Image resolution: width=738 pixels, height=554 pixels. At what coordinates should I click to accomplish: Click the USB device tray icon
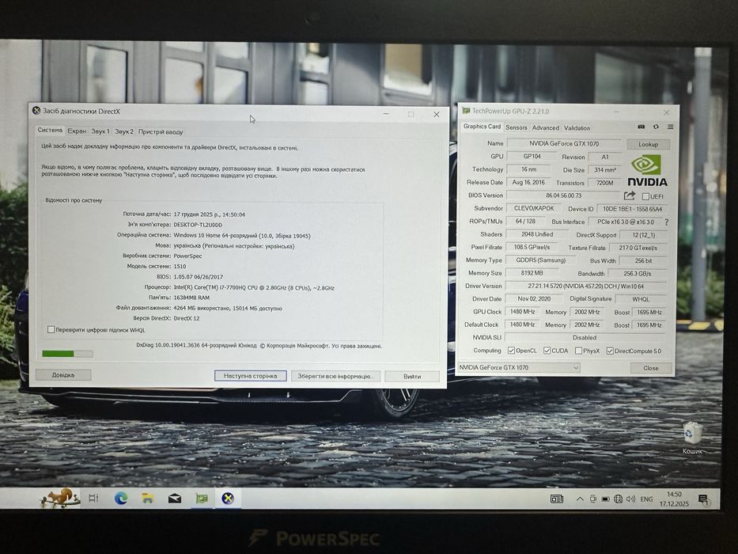pos(593,499)
